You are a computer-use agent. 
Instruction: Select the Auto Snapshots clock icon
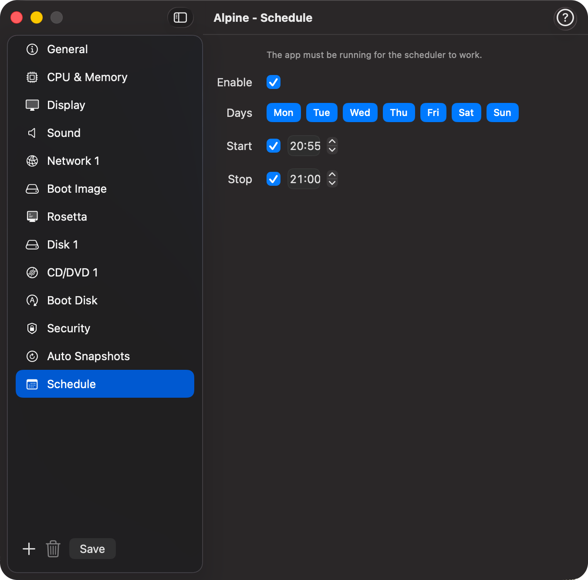coord(32,356)
